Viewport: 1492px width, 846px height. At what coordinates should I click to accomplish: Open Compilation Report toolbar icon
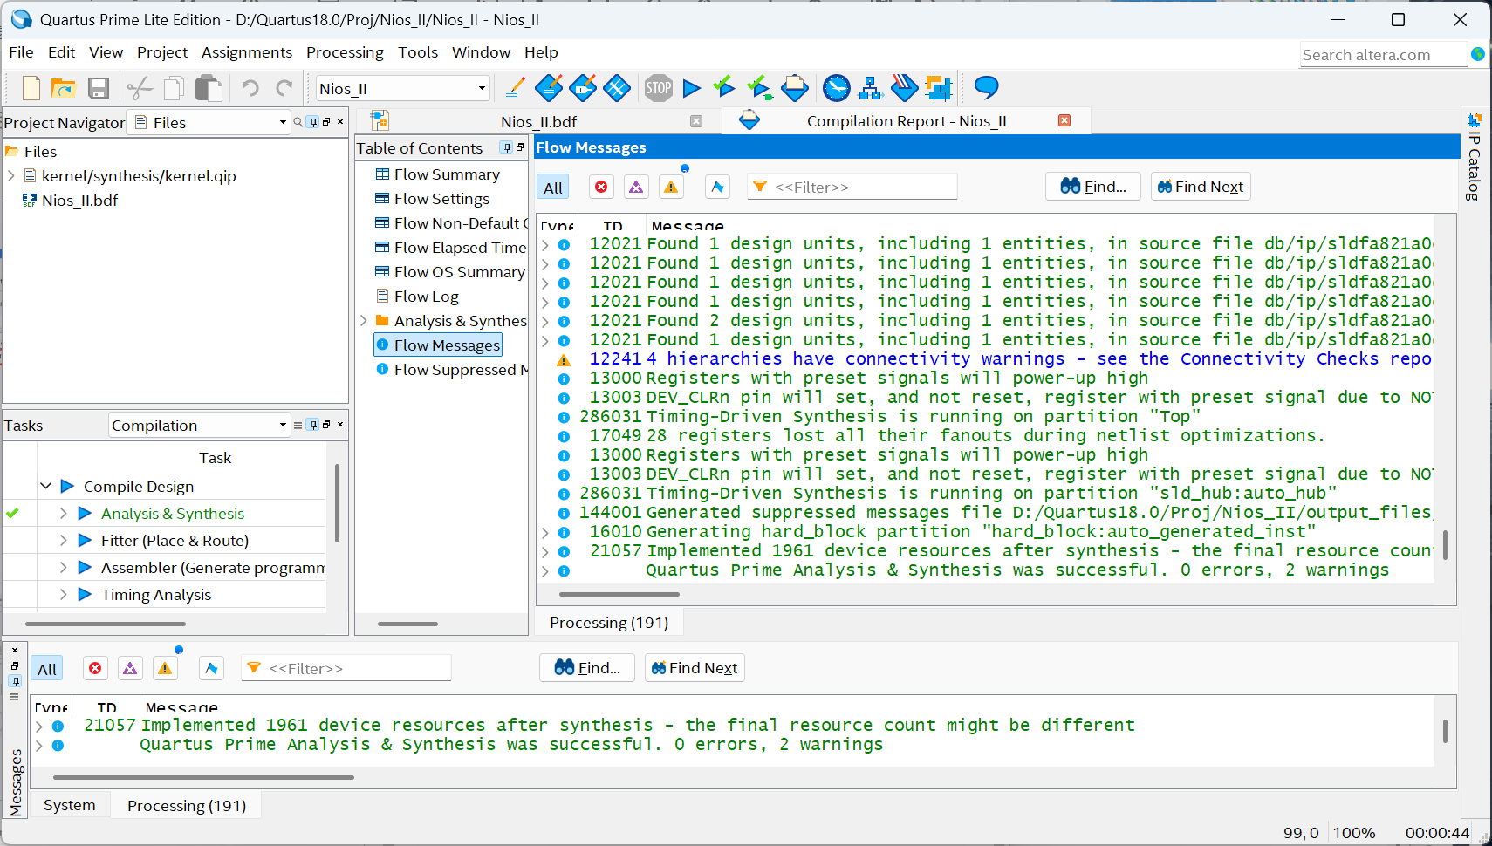(x=795, y=88)
